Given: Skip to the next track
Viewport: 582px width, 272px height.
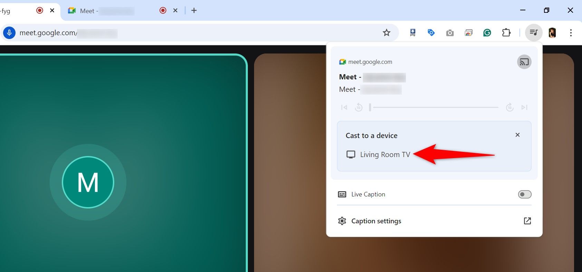Looking at the screenshot, I should pos(524,107).
